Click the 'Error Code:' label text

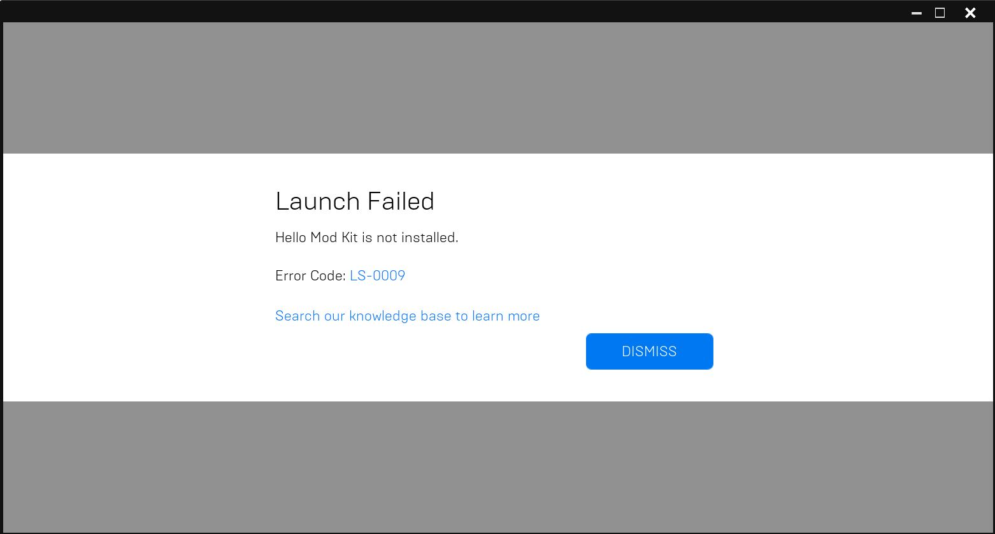[x=310, y=275]
